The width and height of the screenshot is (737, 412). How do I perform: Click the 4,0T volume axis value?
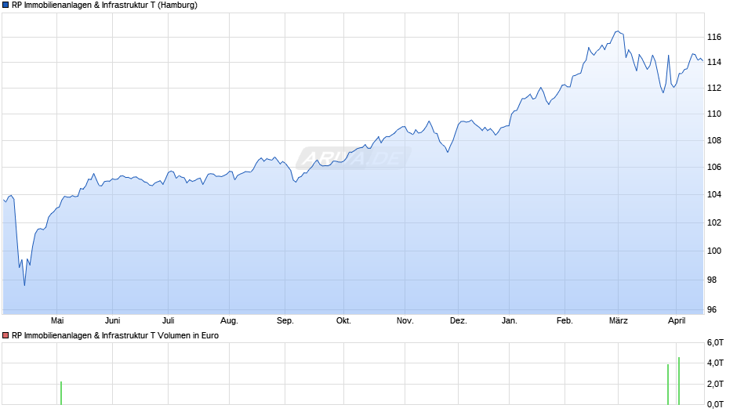715,363
